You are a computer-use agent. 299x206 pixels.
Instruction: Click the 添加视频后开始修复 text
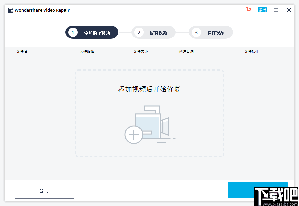[x=150, y=89]
